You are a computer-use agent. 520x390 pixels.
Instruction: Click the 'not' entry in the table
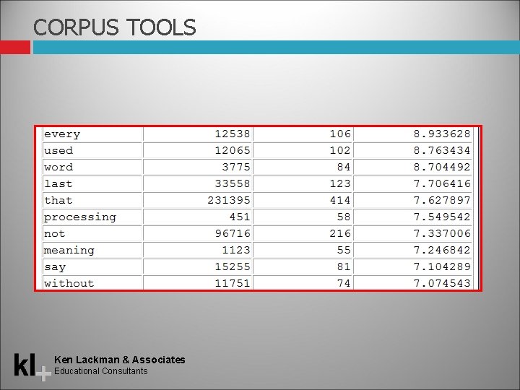pos(55,233)
